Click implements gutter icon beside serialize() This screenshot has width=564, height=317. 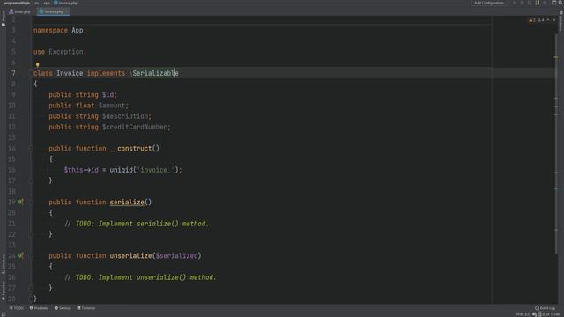tap(20, 202)
